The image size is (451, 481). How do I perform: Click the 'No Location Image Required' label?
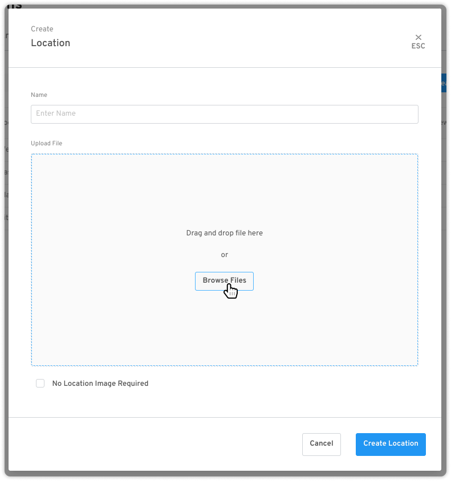(x=100, y=384)
